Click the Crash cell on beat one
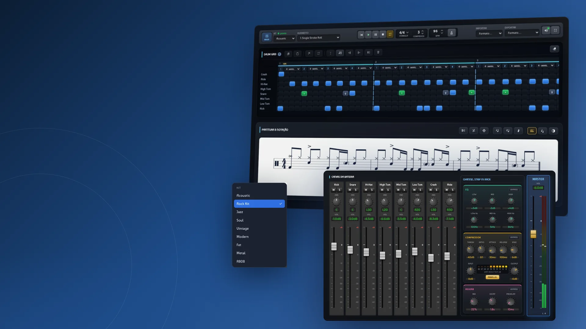Viewport: 586px width, 329px height. pos(281,74)
